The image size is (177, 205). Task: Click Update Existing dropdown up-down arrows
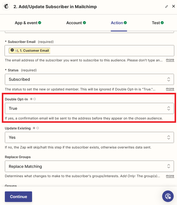tap(169, 137)
